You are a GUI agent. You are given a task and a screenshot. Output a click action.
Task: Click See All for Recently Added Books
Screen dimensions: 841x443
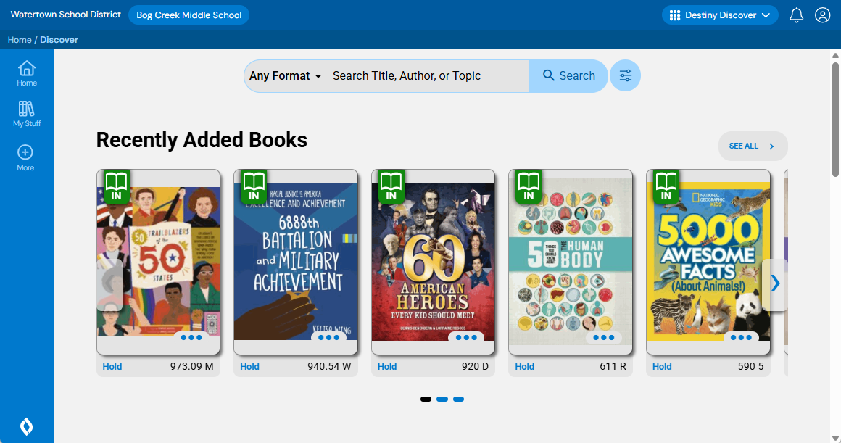tap(753, 146)
